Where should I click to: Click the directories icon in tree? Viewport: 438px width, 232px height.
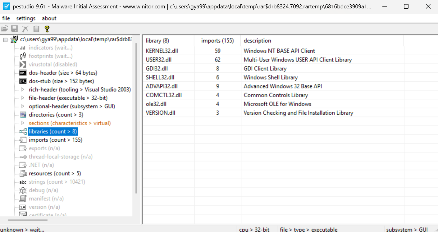(x=23, y=115)
